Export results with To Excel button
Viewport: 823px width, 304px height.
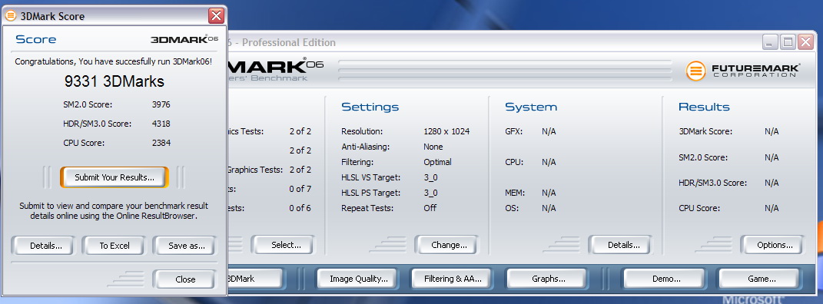pyautogui.click(x=114, y=246)
